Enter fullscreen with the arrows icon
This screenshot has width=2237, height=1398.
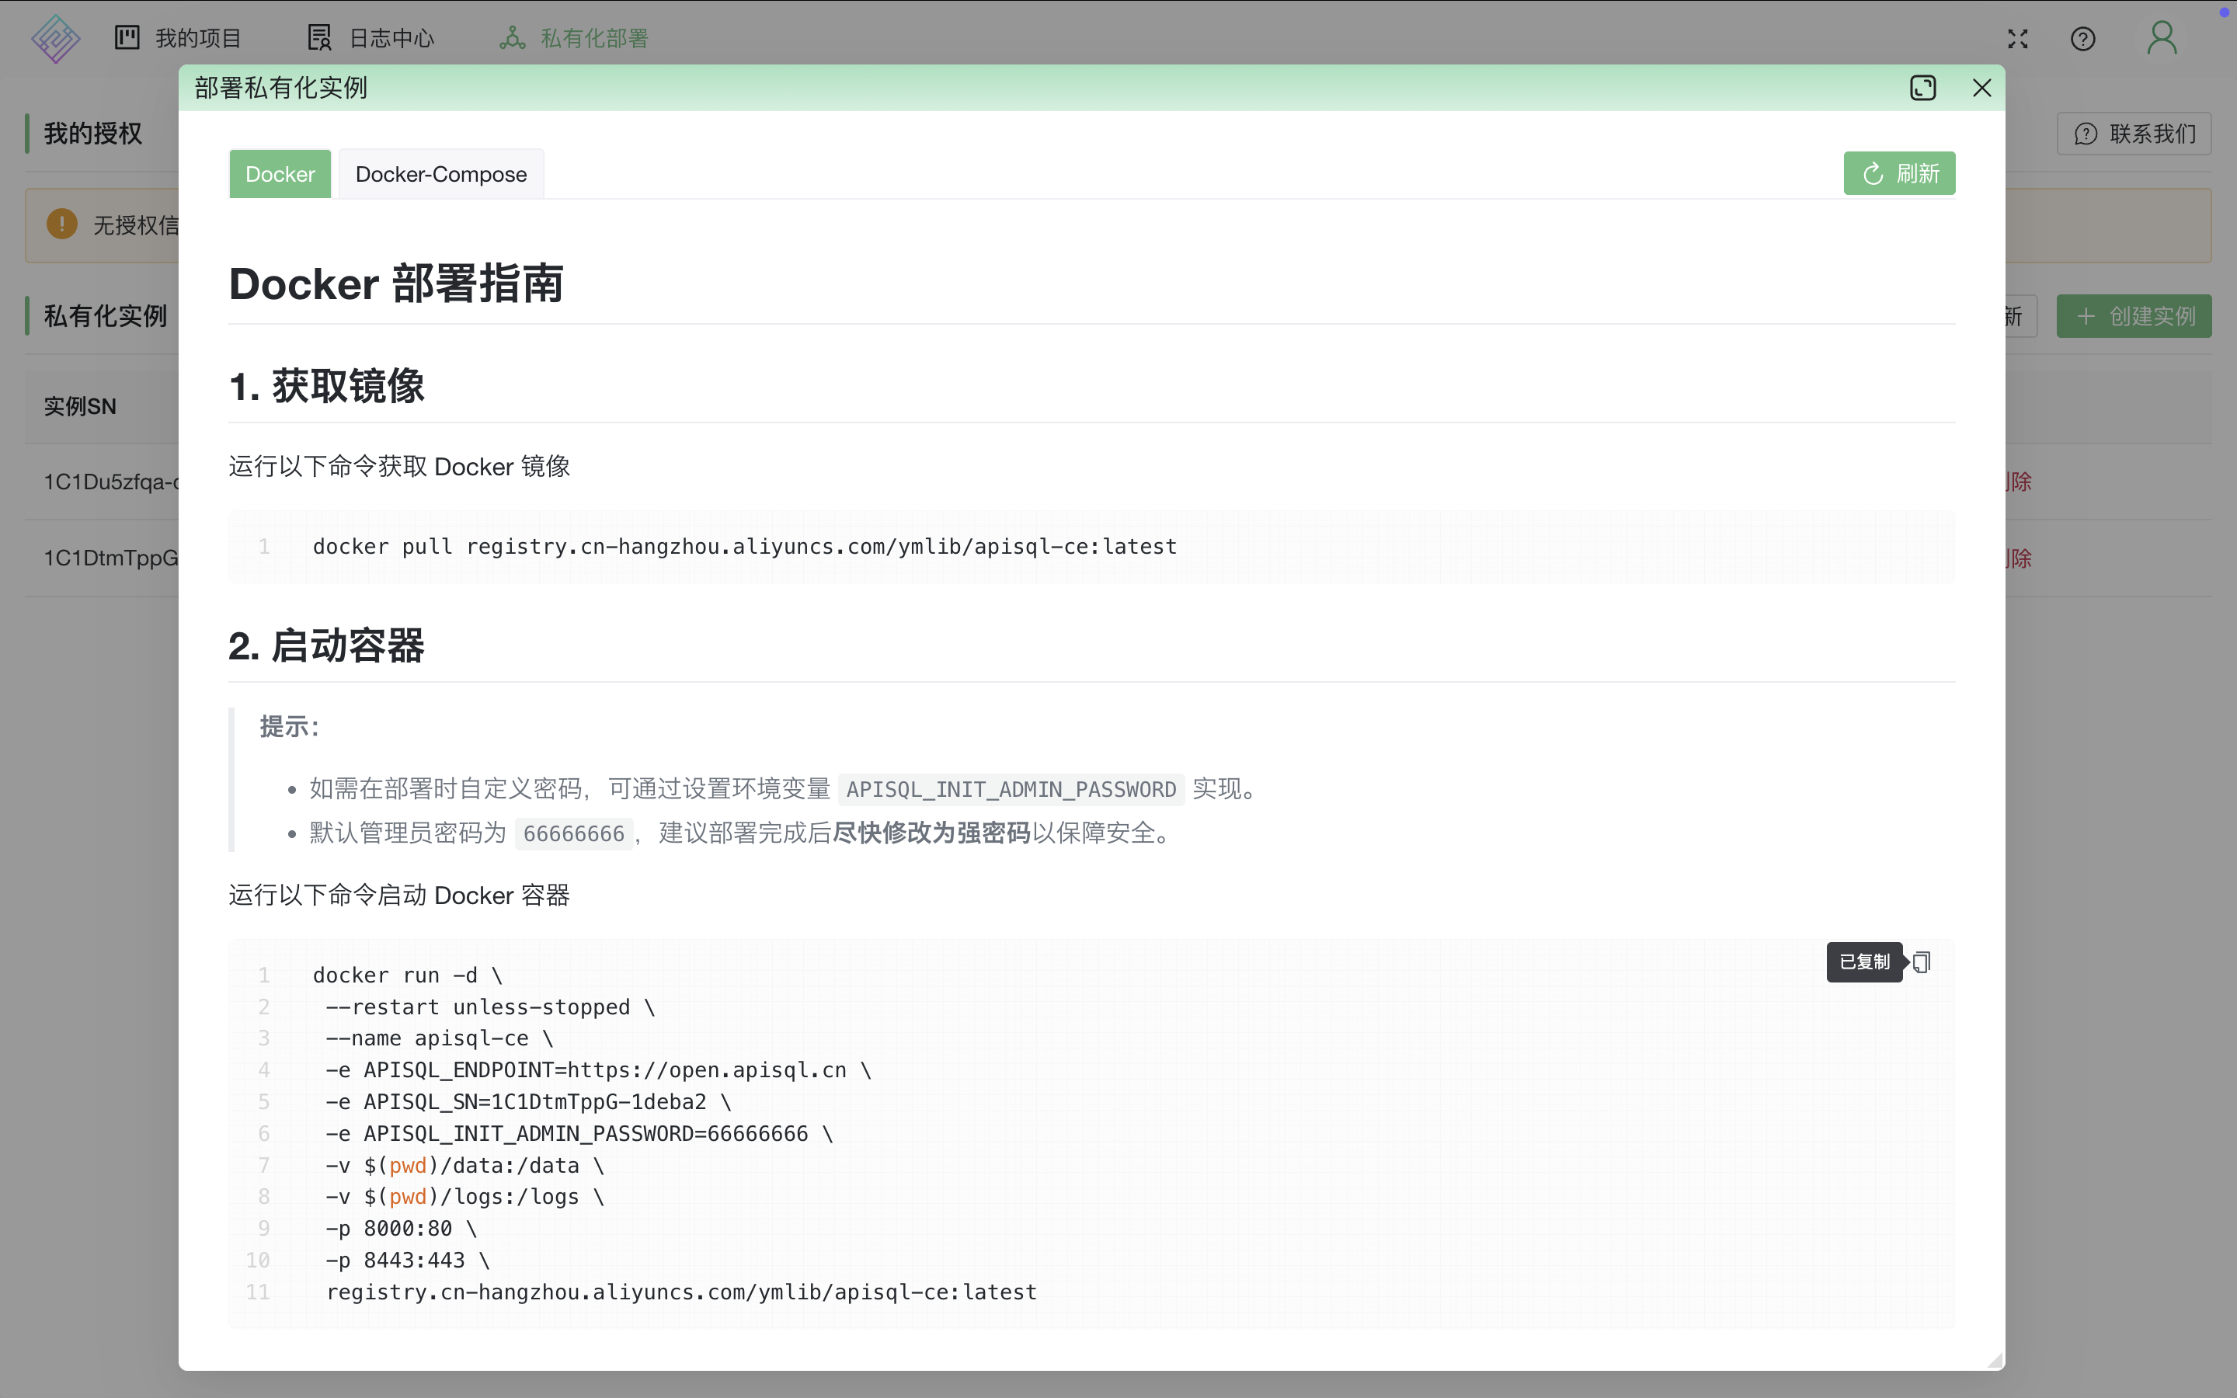coord(2017,39)
